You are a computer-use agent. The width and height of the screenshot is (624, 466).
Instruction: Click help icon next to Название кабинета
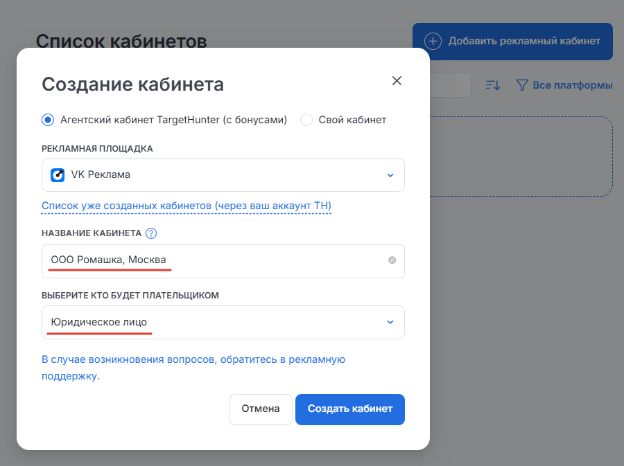tap(151, 233)
